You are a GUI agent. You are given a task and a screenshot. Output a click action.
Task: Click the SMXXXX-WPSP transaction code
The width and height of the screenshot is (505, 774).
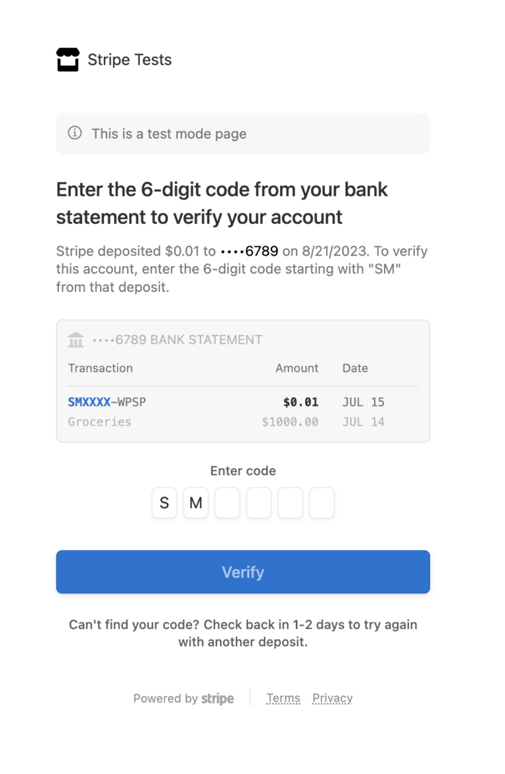click(107, 402)
